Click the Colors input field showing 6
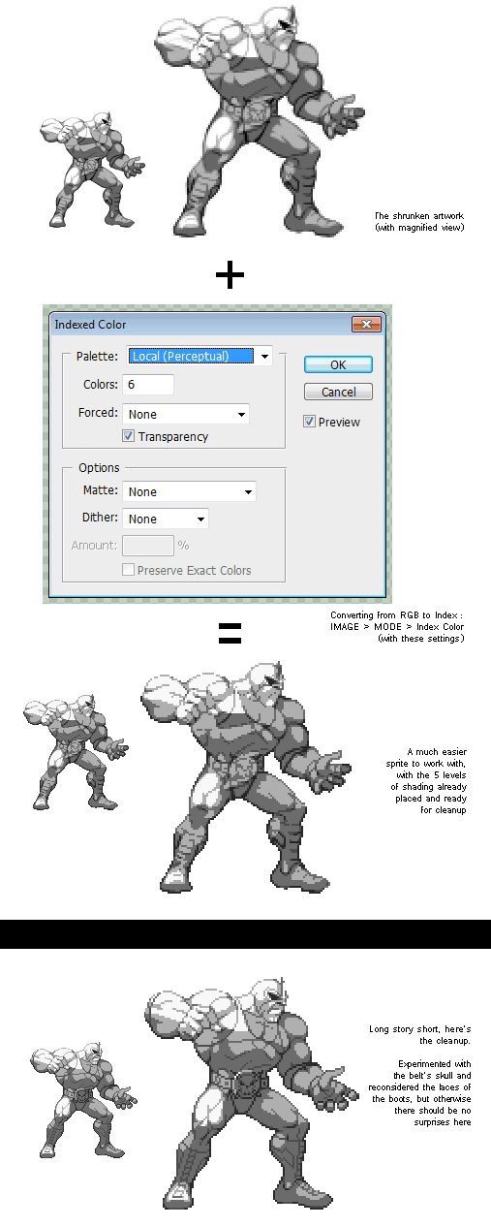Screen dimensions: 491x1227 (x=148, y=385)
